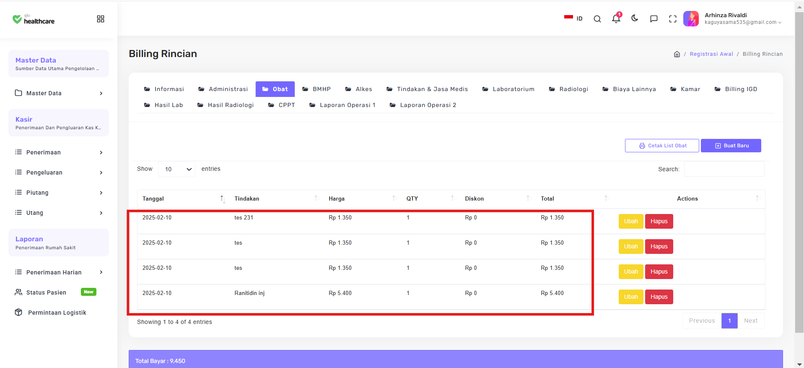
Task: Expand the Utang sidebar menu
Action: 59,213
